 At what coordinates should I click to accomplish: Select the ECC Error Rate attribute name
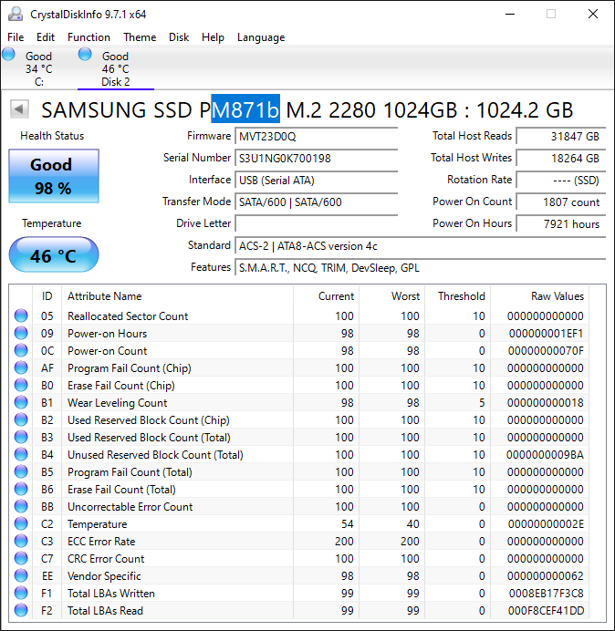101,542
